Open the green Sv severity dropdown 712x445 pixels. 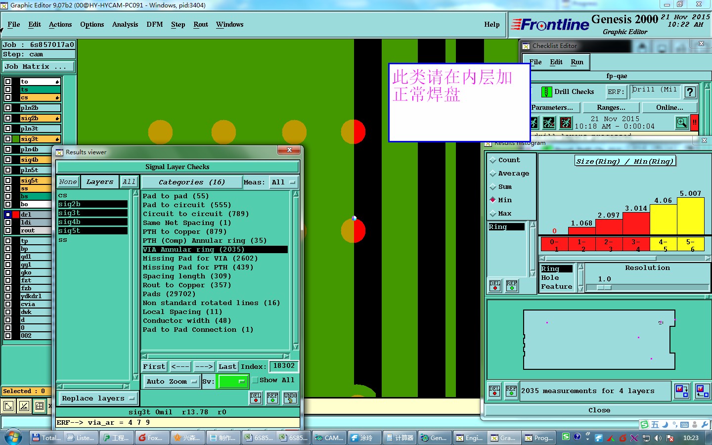click(x=233, y=382)
